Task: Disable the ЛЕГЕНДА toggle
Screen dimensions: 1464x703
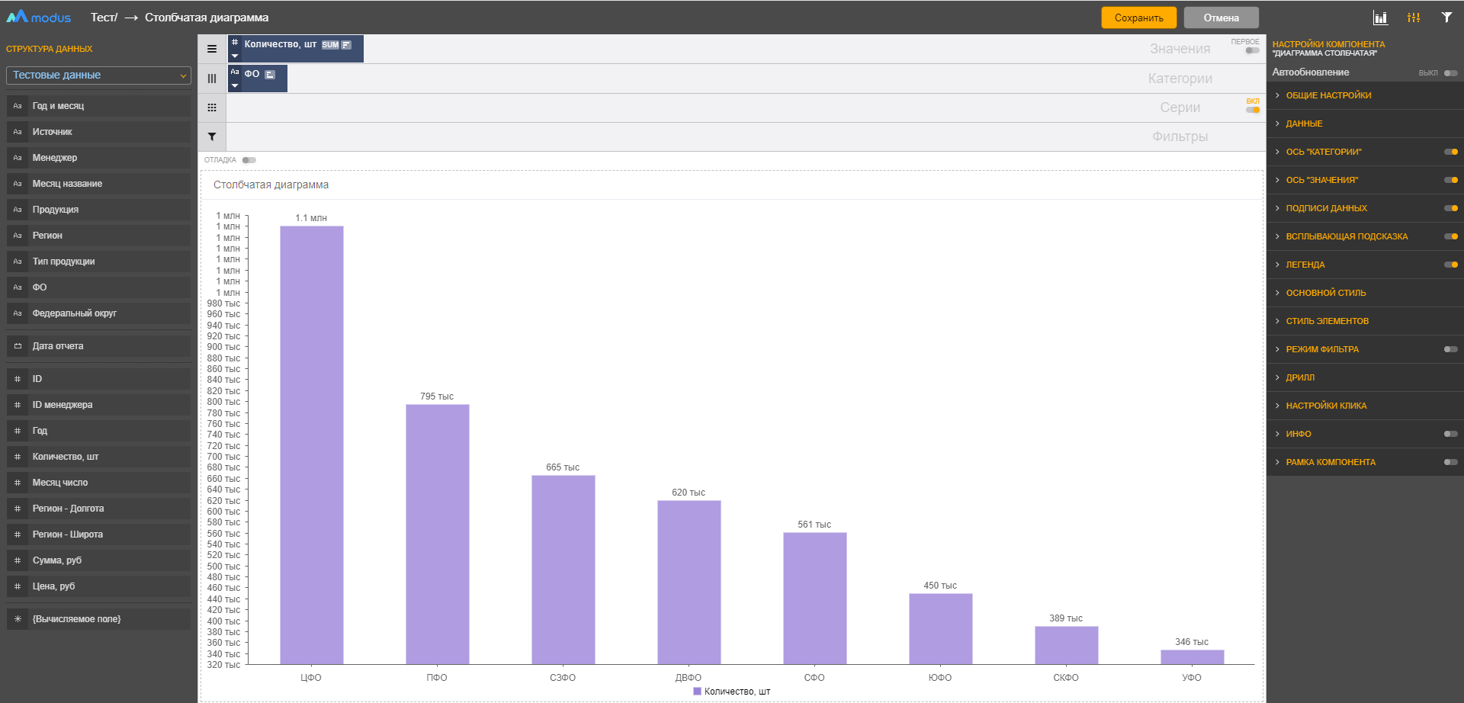Action: pos(1451,265)
